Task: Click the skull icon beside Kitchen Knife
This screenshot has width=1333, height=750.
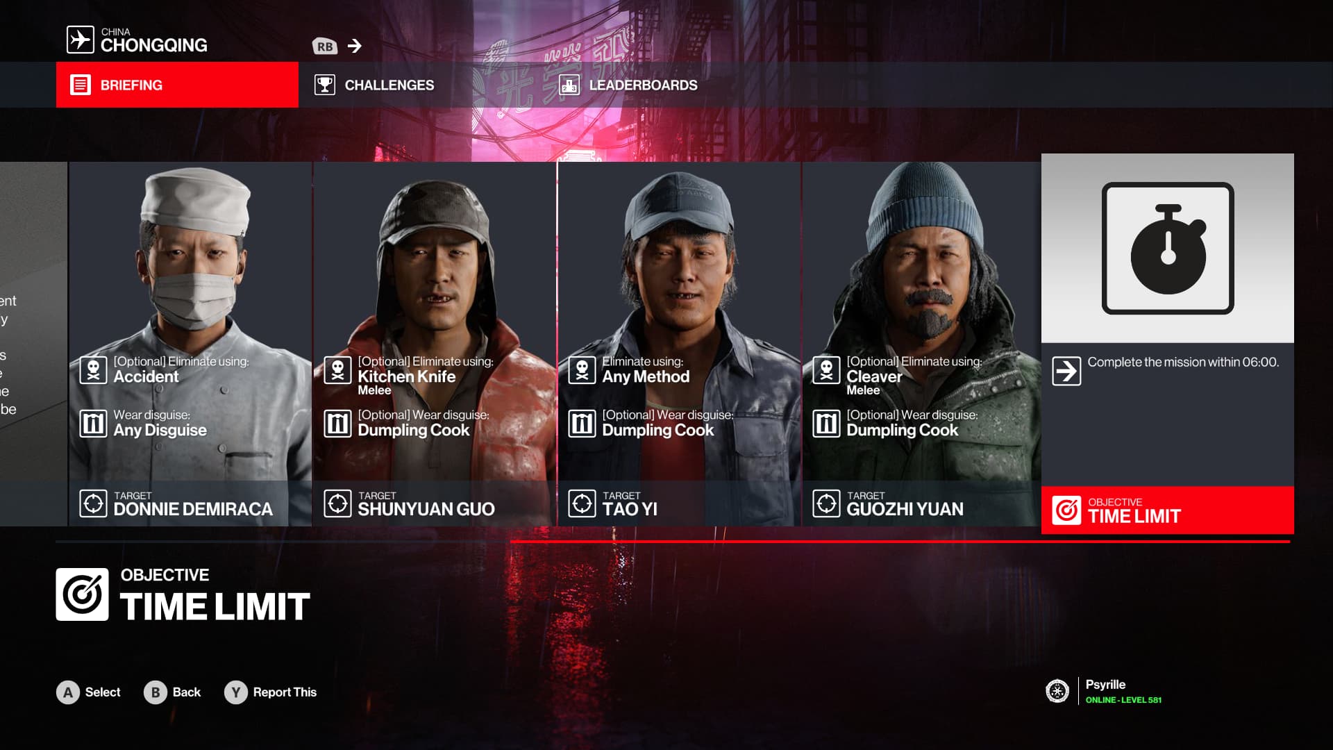Action: point(338,370)
